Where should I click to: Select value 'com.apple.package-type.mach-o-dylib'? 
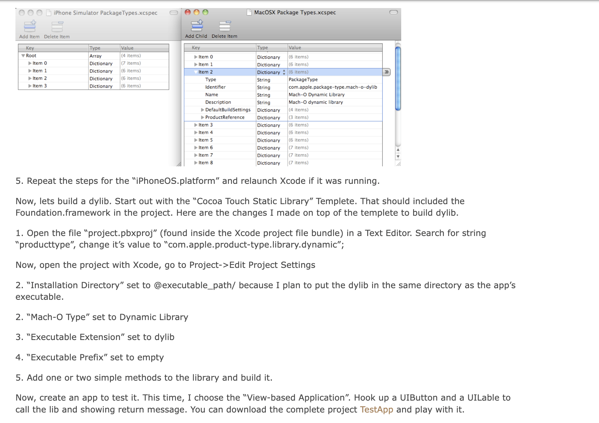coord(333,87)
